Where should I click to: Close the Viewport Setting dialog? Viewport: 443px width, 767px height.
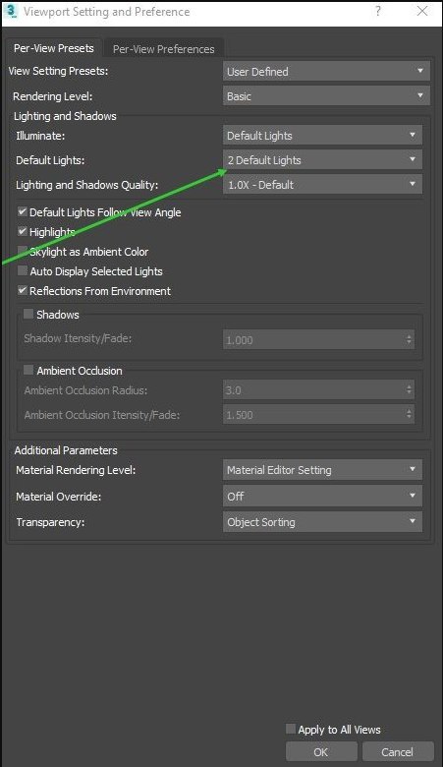(422, 11)
